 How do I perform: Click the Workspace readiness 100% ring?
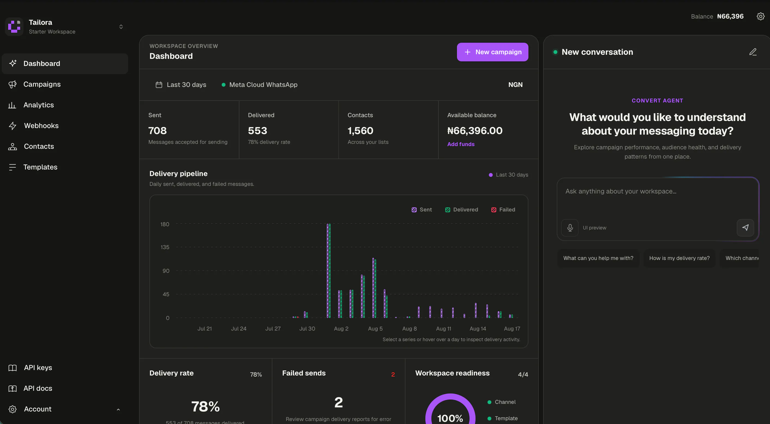pyautogui.click(x=450, y=409)
